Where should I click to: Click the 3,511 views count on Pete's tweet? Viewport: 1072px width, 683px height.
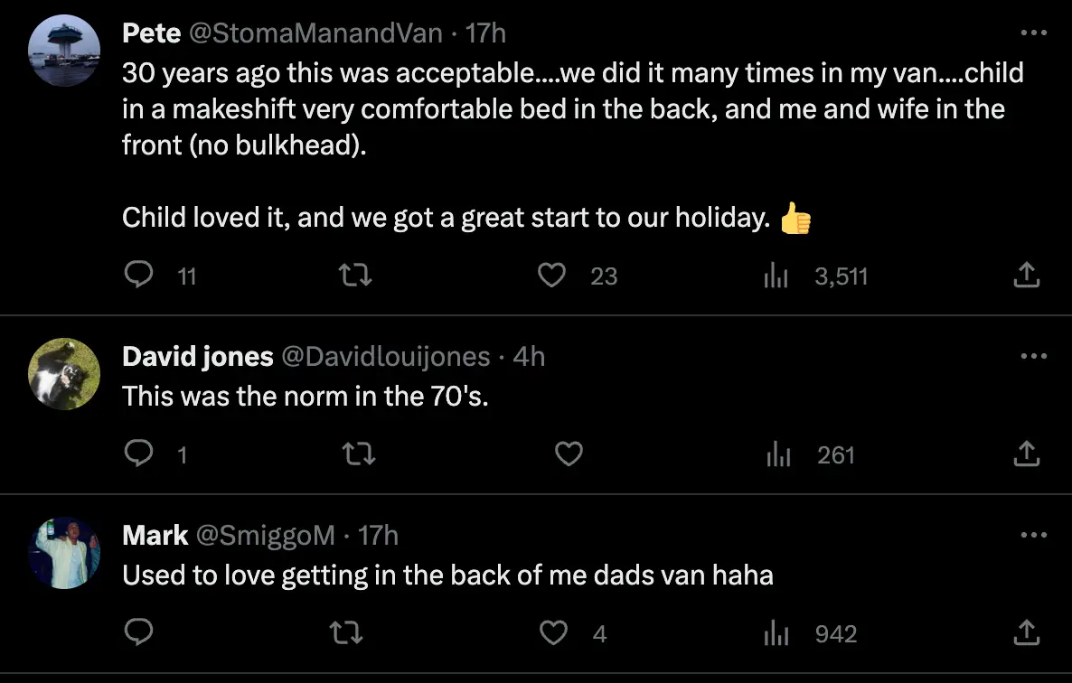[x=842, y=275]
